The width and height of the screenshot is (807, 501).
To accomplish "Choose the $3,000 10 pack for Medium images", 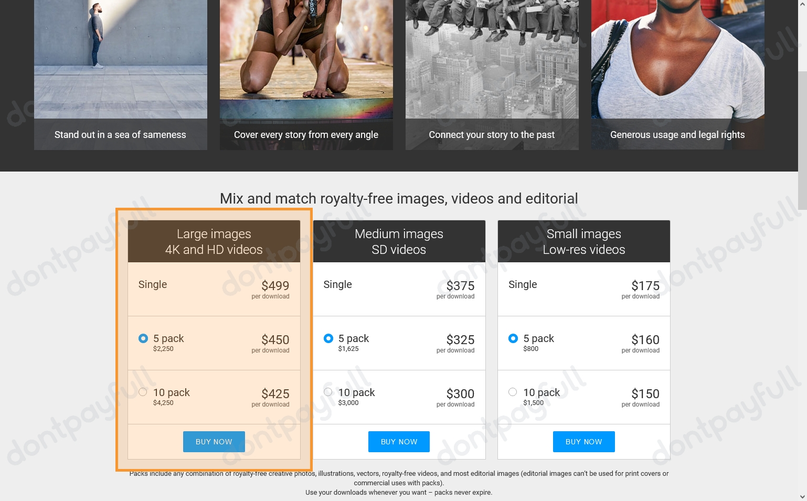I will (x=328, y=392).
